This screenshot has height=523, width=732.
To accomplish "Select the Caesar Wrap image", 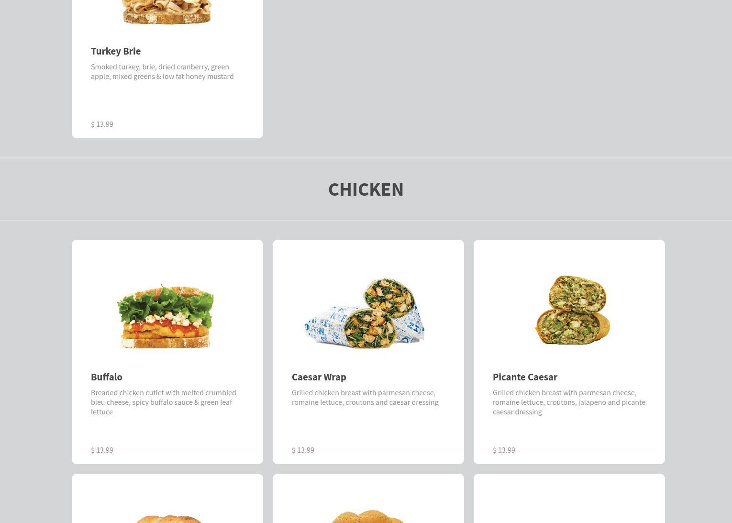I will tap(365, 313).
